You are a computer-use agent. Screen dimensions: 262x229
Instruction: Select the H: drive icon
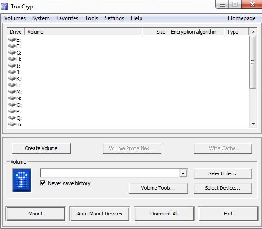(x=12, y=59)
